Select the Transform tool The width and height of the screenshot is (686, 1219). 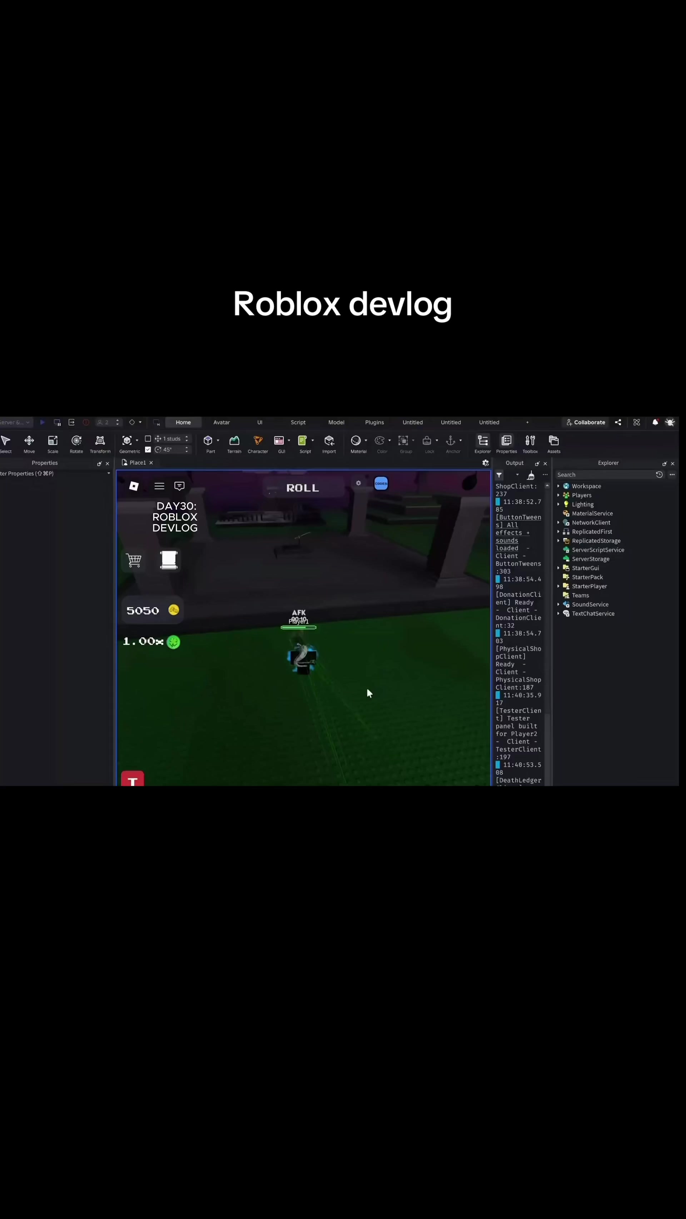tap(100, 443)
